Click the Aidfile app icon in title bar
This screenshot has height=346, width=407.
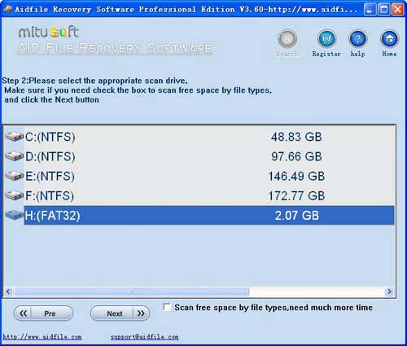(8, 9)
